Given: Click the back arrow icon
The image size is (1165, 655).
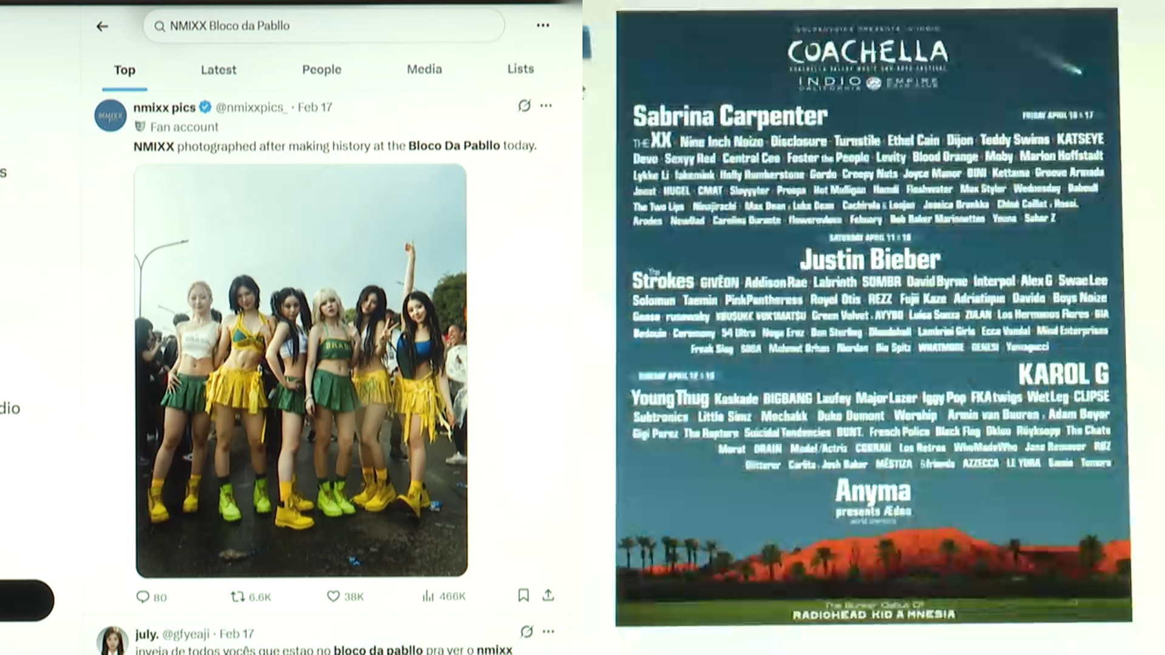Looking at the screenshot, I should pos(102,26).
